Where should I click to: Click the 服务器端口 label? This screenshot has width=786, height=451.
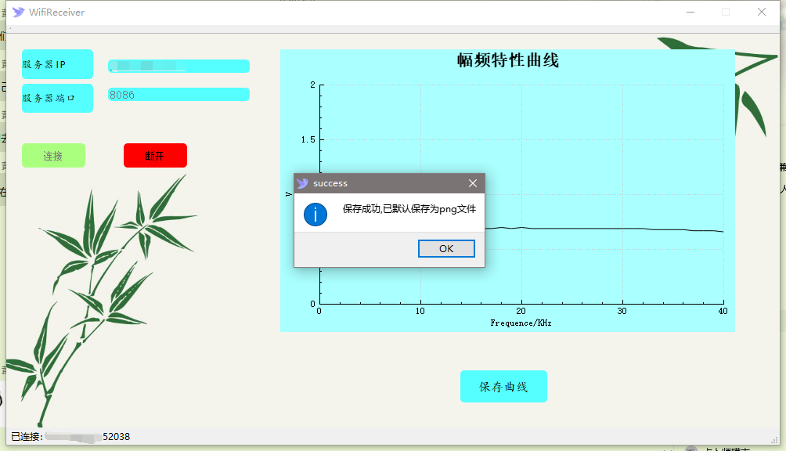57,98
